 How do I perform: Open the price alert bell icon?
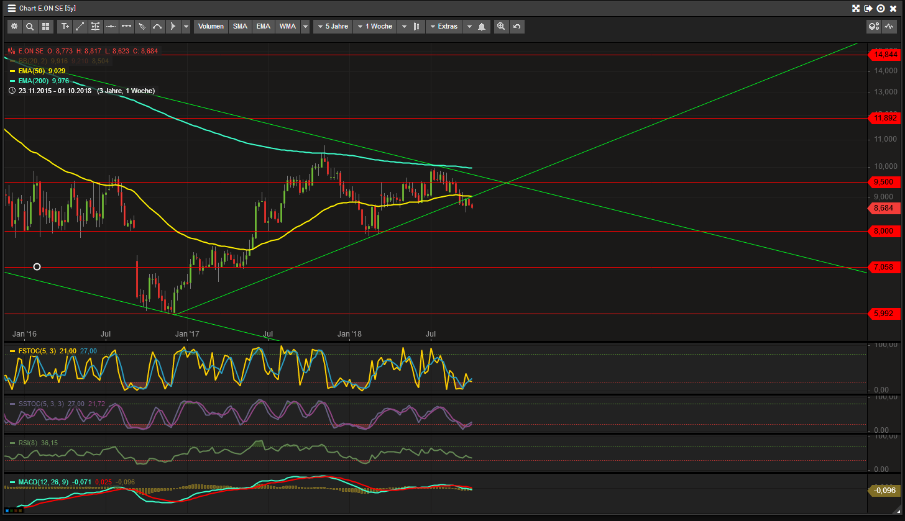(x=481, y=27)
